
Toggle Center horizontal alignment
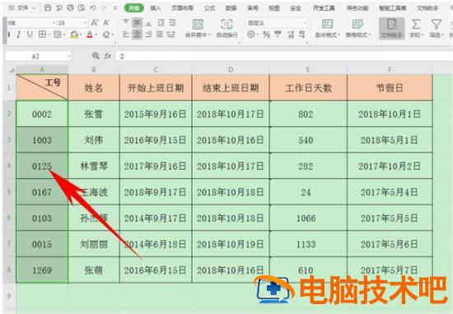pos(138,35)
